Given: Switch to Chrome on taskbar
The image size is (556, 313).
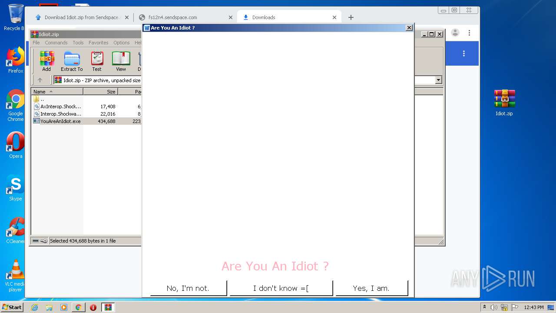Looking at the screenshot, I should click(78, 307).
